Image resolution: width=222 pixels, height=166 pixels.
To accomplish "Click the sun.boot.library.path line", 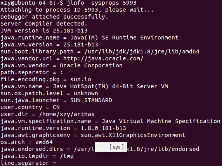I will (x=100, y=52).
